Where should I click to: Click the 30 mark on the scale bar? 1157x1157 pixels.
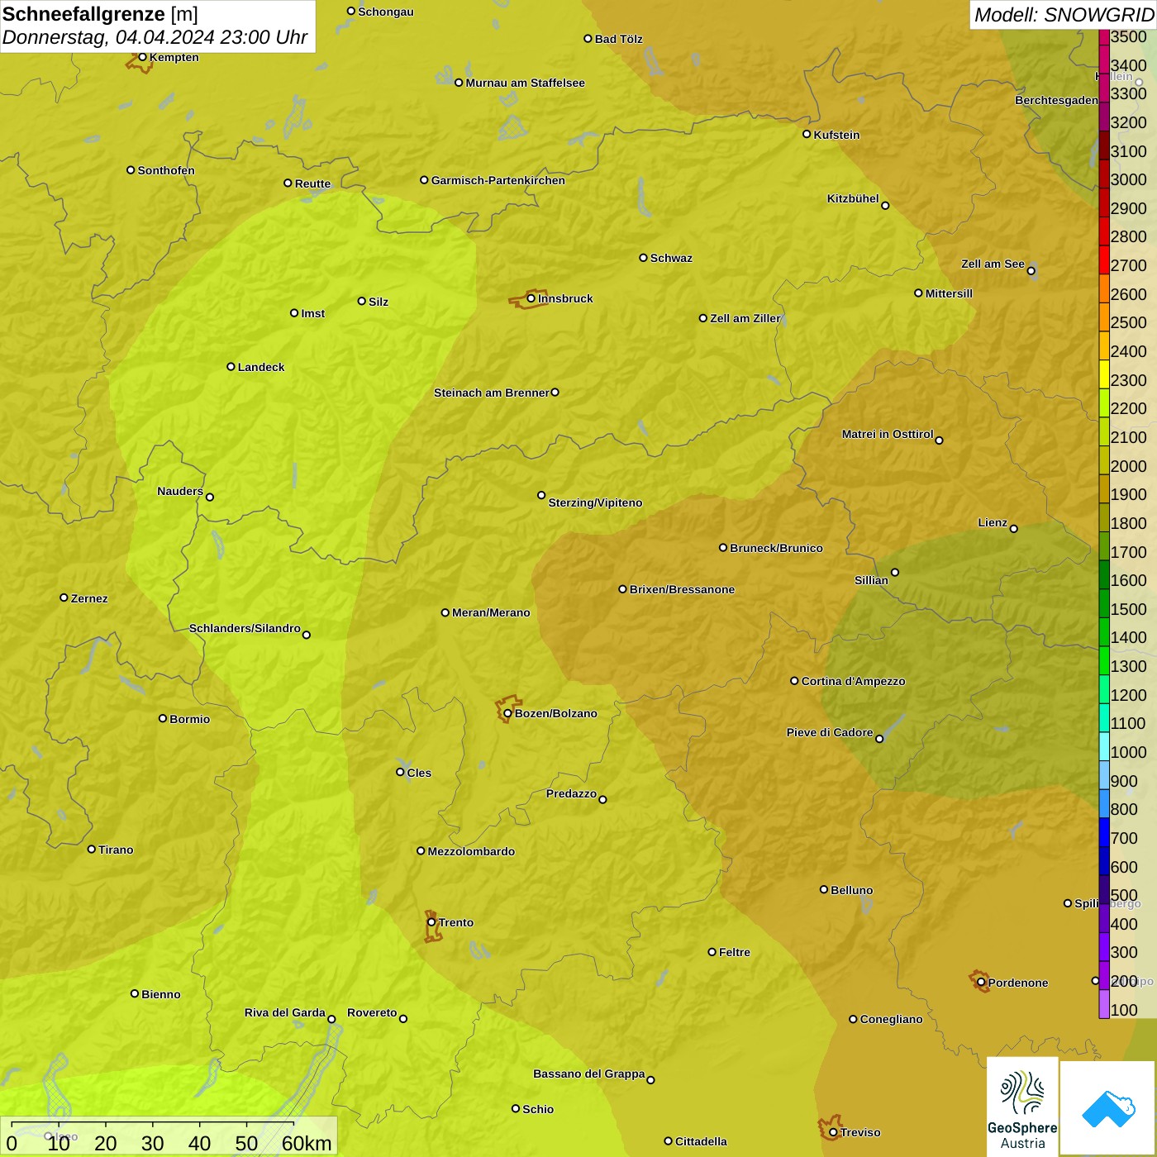click(x=153, y=1143)
